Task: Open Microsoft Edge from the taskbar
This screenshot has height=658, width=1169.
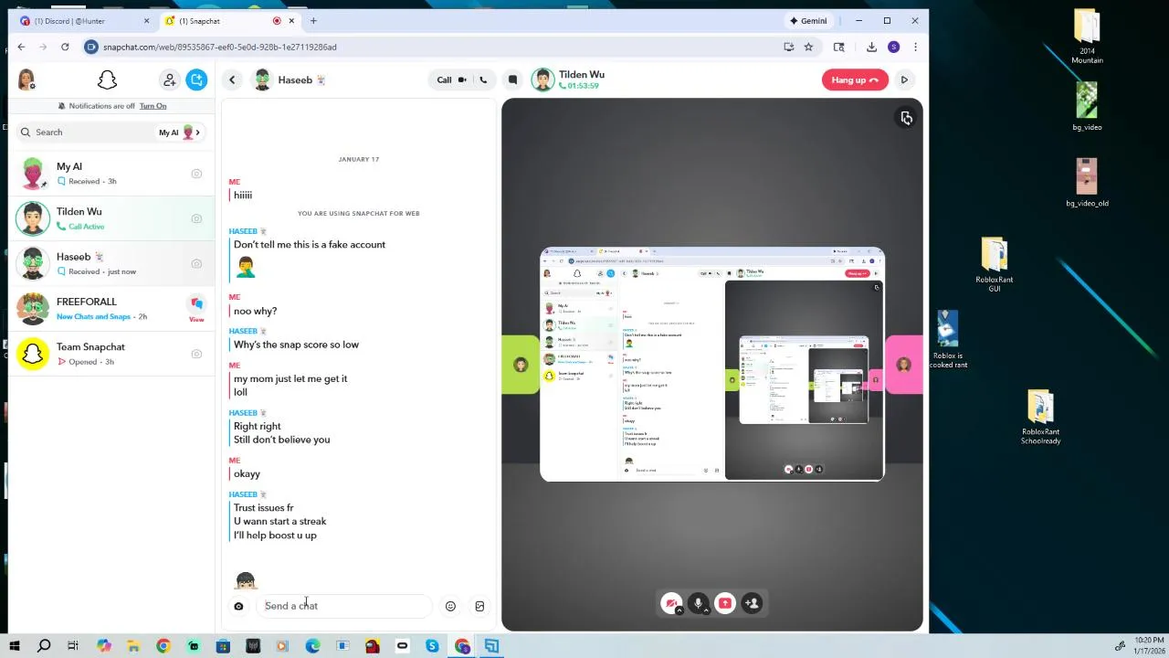Action: point(312,646)
